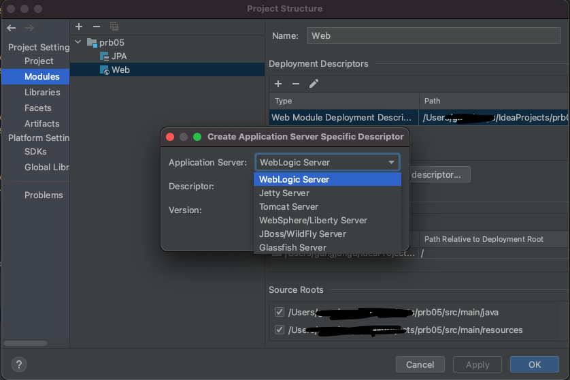The height and width of the screenshot is (380, 570).
Task: Choose Tomcat Server from list
Action: (327, 207)
